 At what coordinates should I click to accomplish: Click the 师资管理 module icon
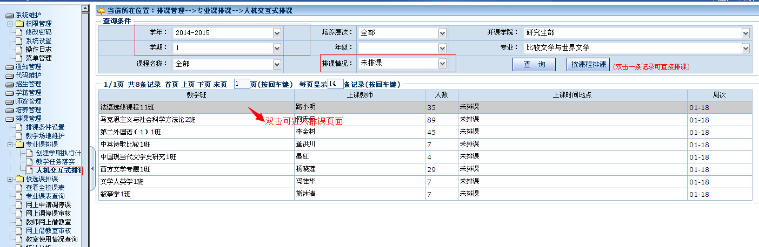[9, 101]
